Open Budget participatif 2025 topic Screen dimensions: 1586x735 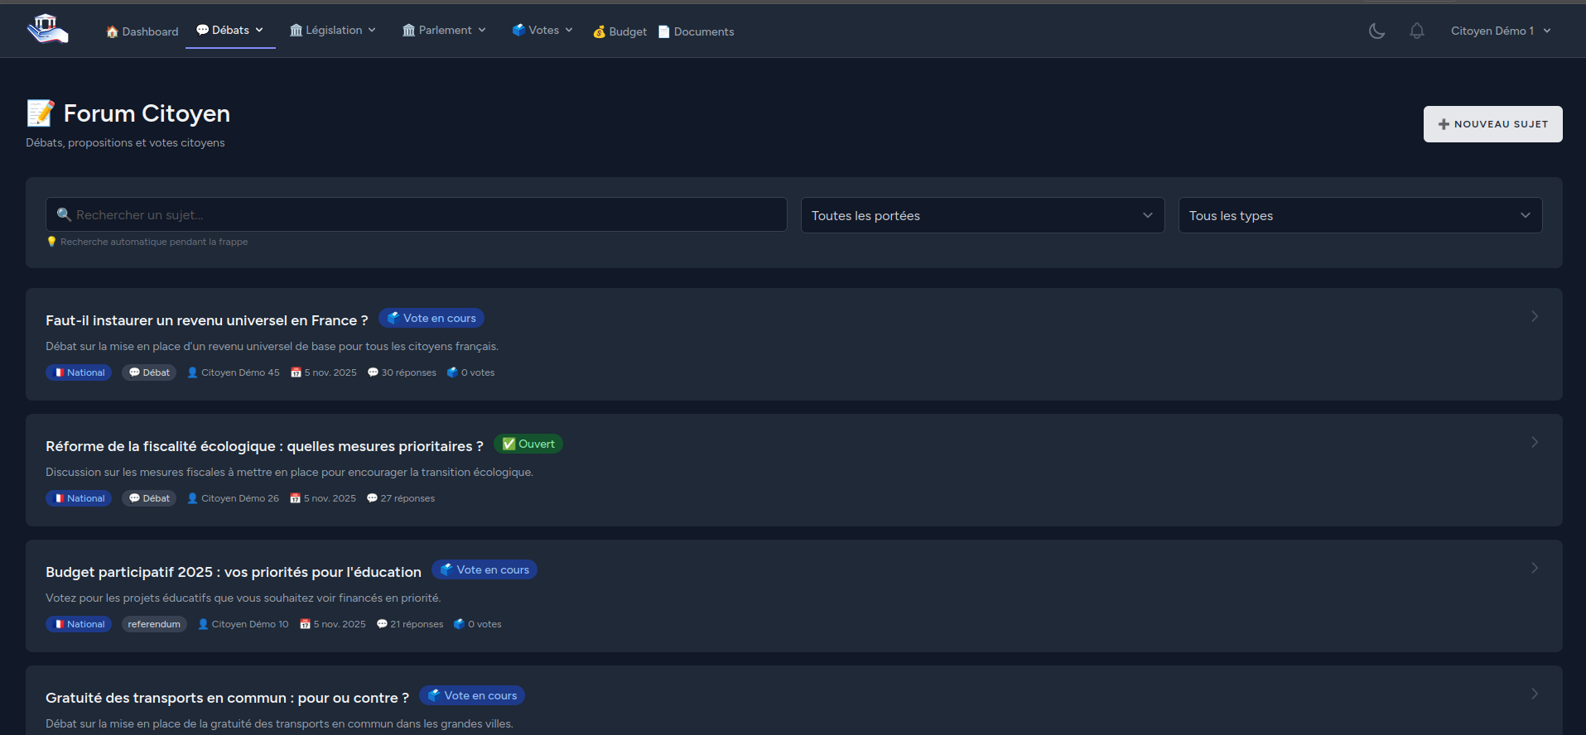pos(233,572)
